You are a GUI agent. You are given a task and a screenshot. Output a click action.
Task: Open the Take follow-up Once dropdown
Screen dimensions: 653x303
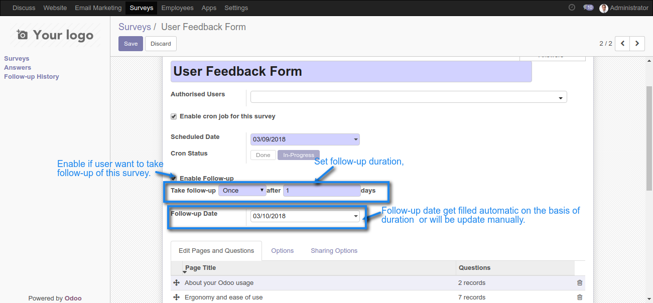(x=242, y=191)
